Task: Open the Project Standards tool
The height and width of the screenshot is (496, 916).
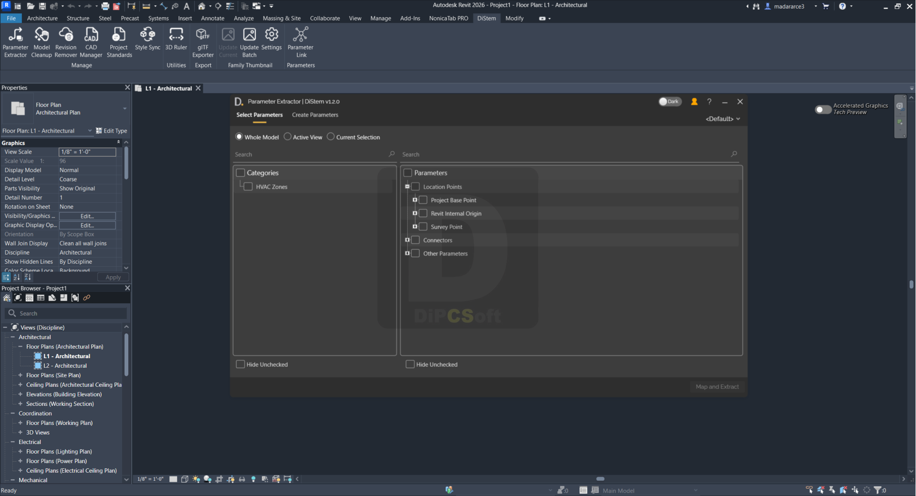Action: [119, 42]
